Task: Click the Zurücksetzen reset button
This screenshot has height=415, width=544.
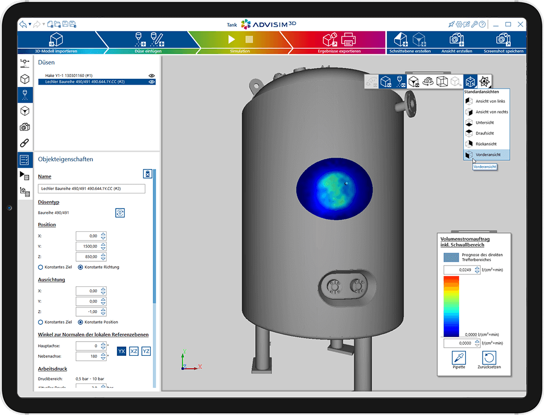Action: pos(489,359)
